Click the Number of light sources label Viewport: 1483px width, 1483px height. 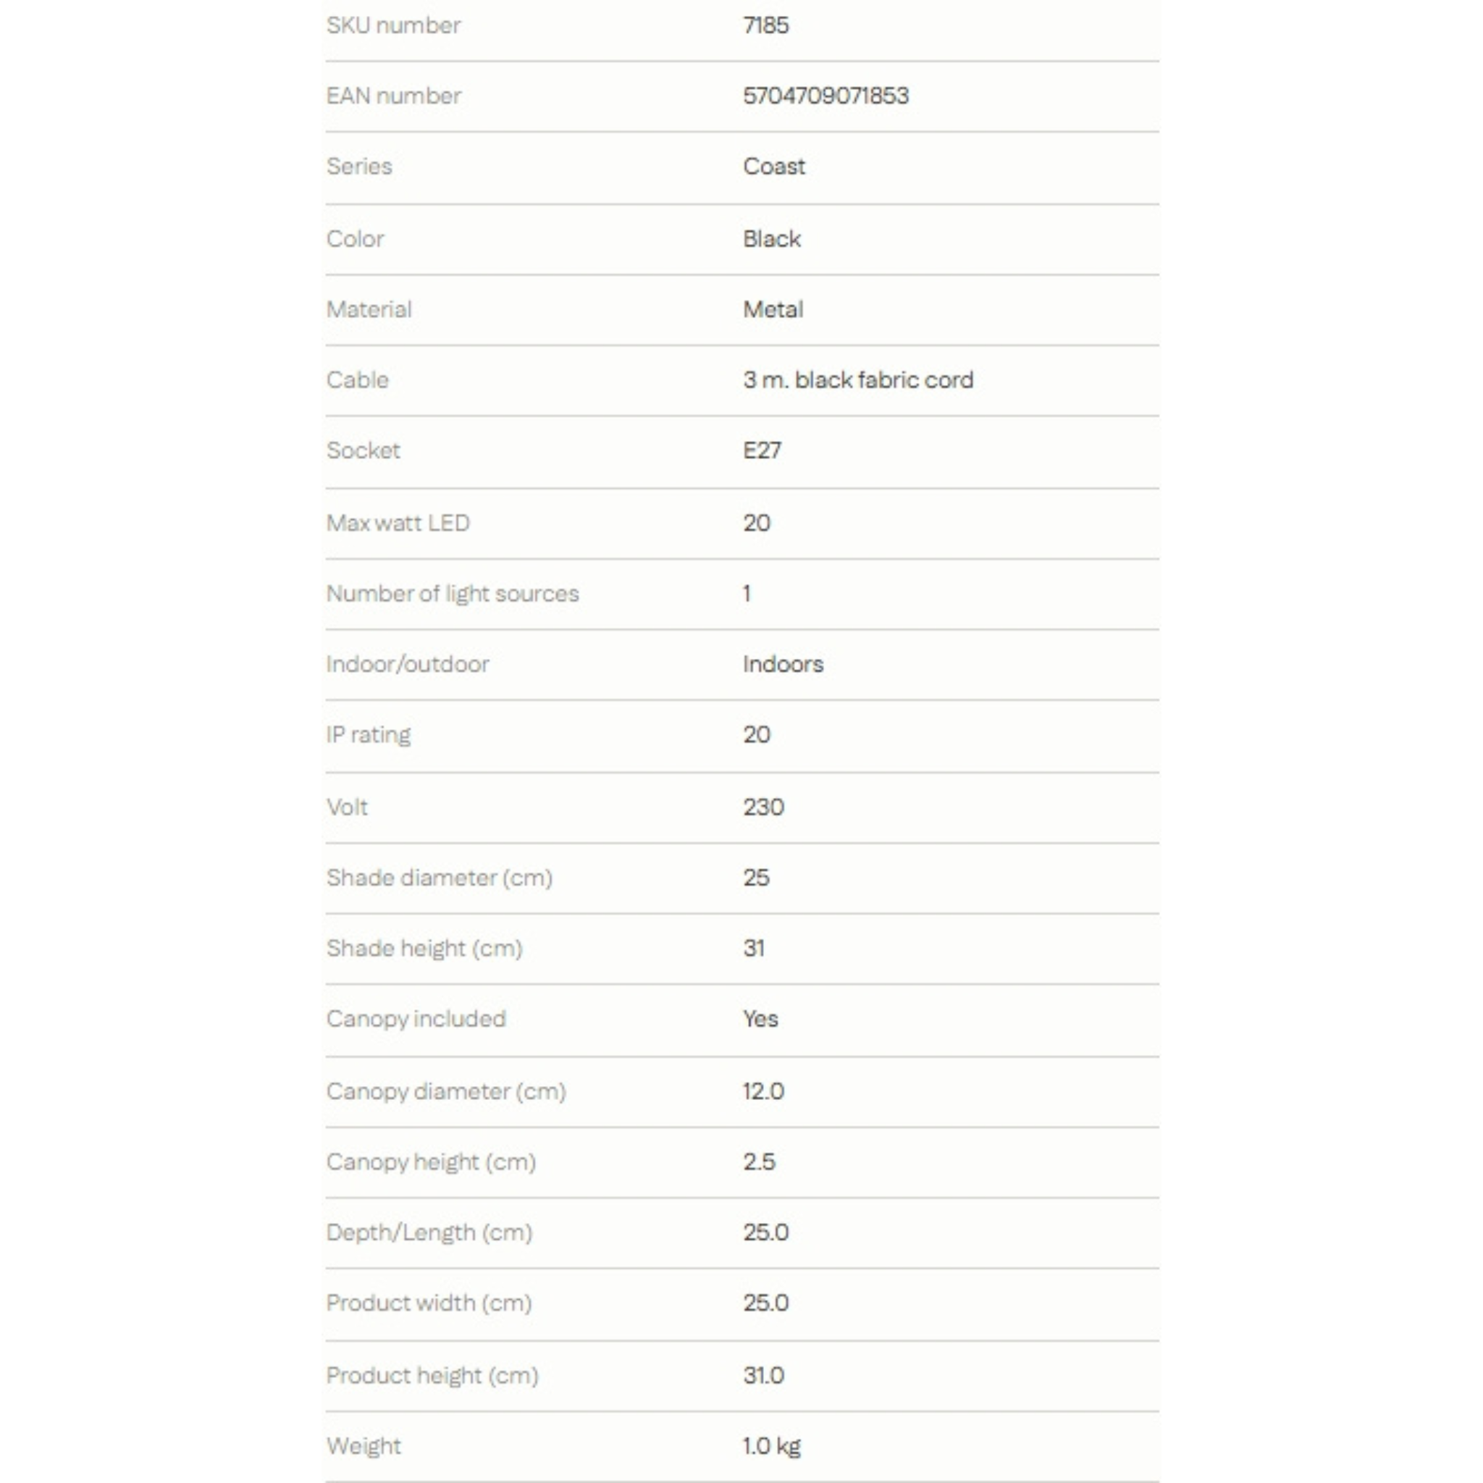point(452,593)
